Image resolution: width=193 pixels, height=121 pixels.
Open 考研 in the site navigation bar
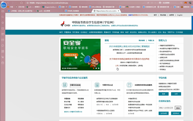[127, 32]
